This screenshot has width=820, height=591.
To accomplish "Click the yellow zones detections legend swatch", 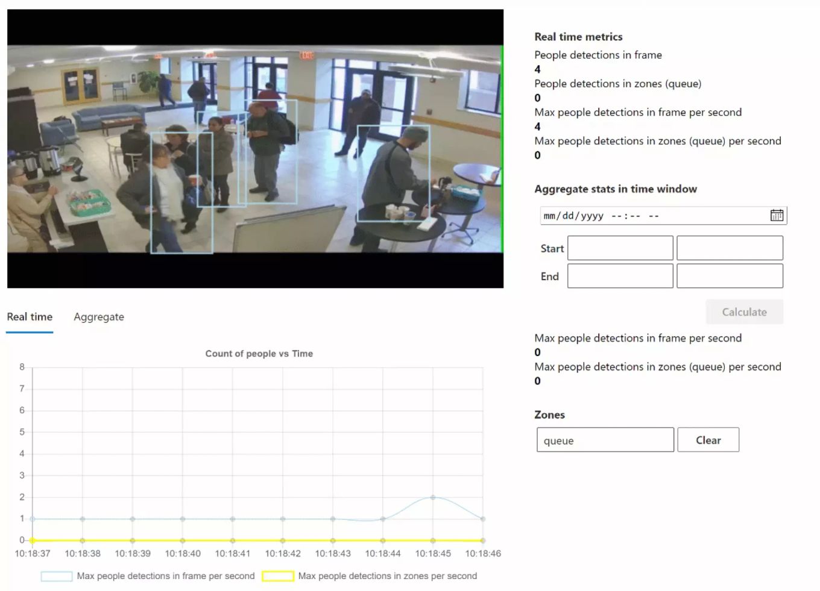I will tap(278, 577).
